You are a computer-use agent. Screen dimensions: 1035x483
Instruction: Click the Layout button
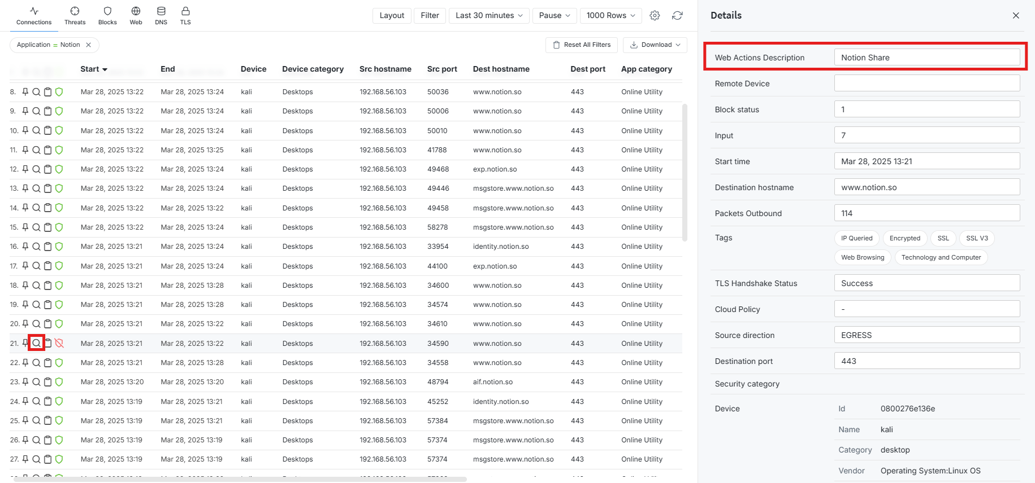(x=392, y=15)
